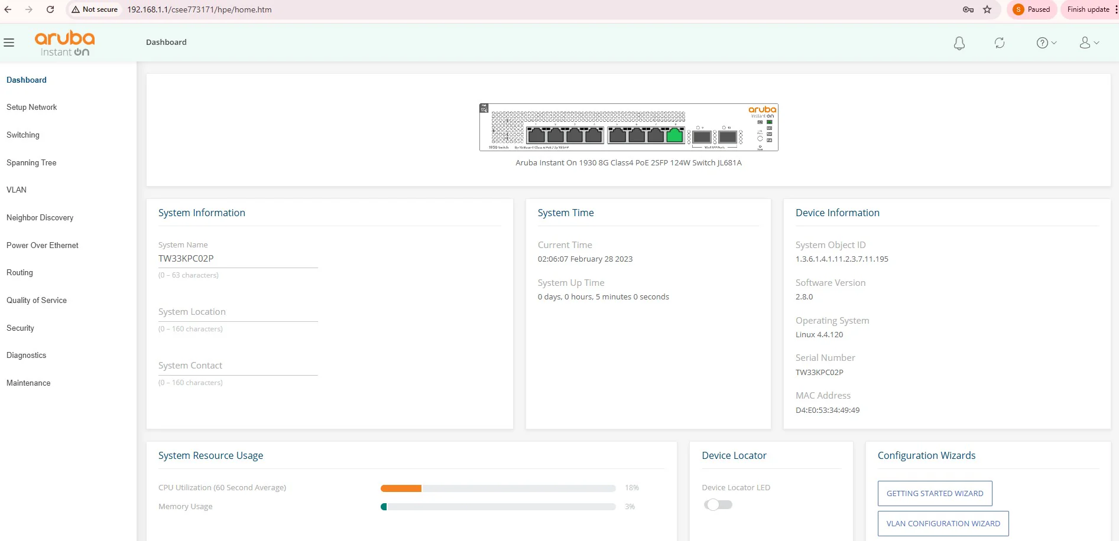Click the green status LED on switch

[770, 122]
